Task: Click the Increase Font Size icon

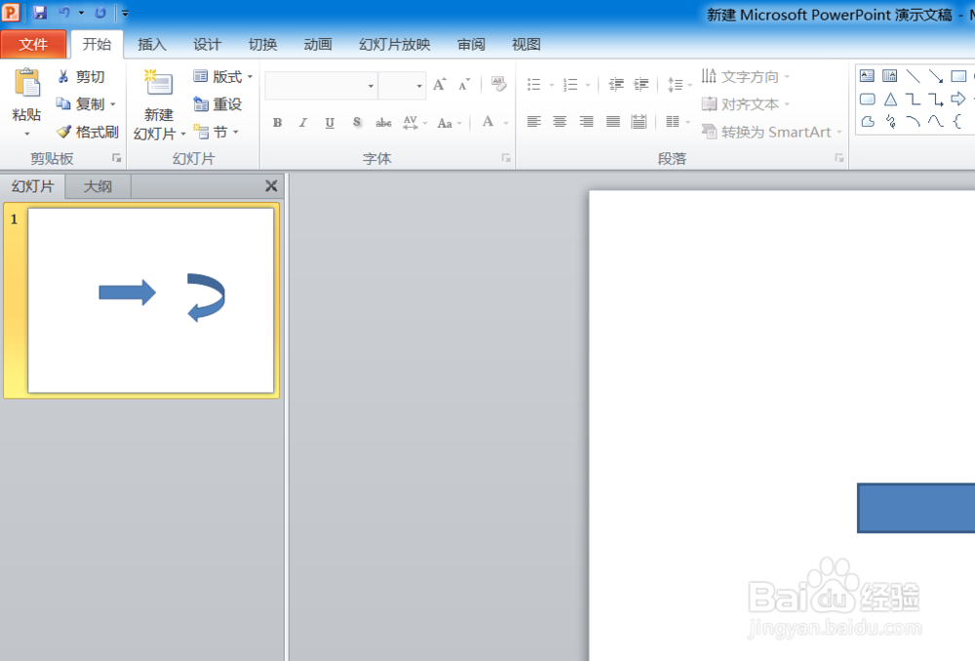Action: click(440, 85)
